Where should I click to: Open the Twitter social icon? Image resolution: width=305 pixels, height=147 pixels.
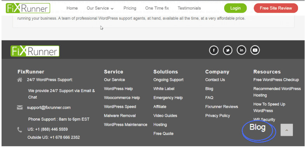[x=228, y=50]
